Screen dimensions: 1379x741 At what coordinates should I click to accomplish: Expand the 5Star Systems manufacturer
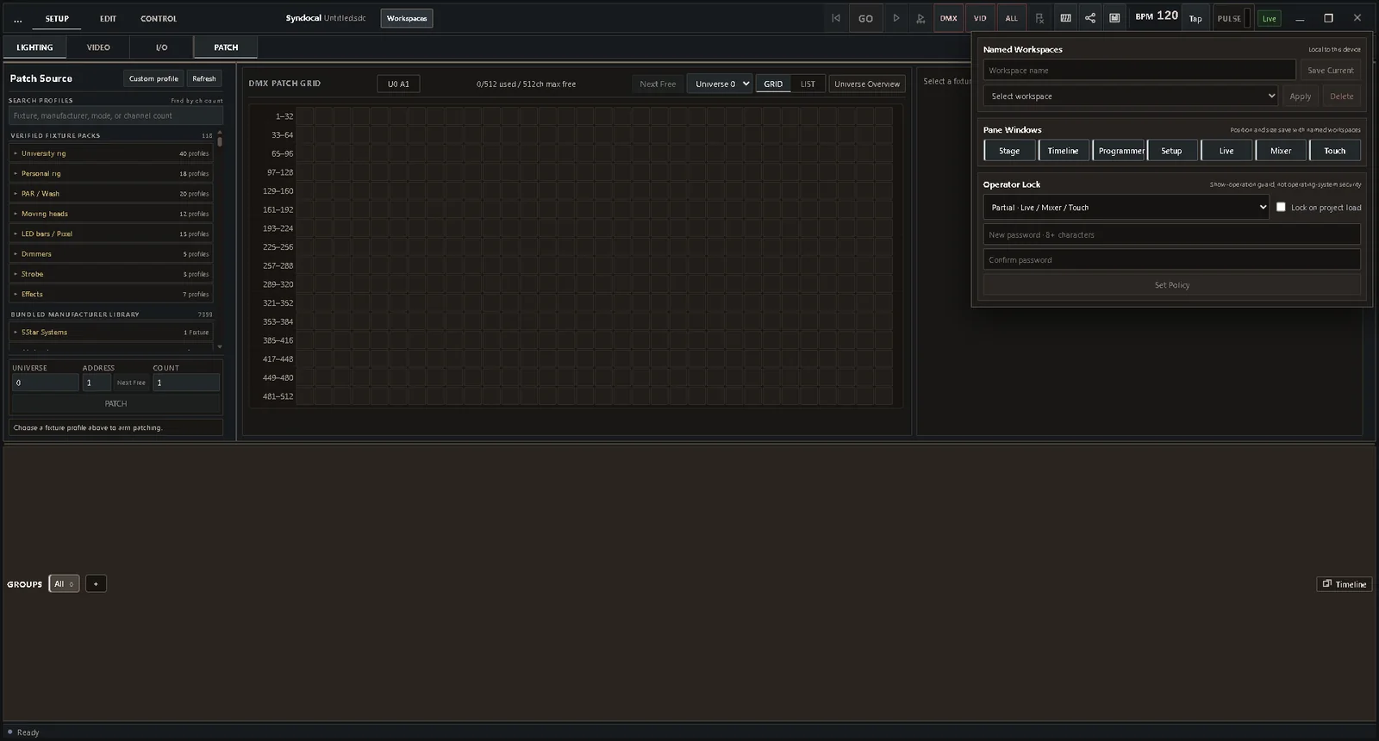(111, 333)
